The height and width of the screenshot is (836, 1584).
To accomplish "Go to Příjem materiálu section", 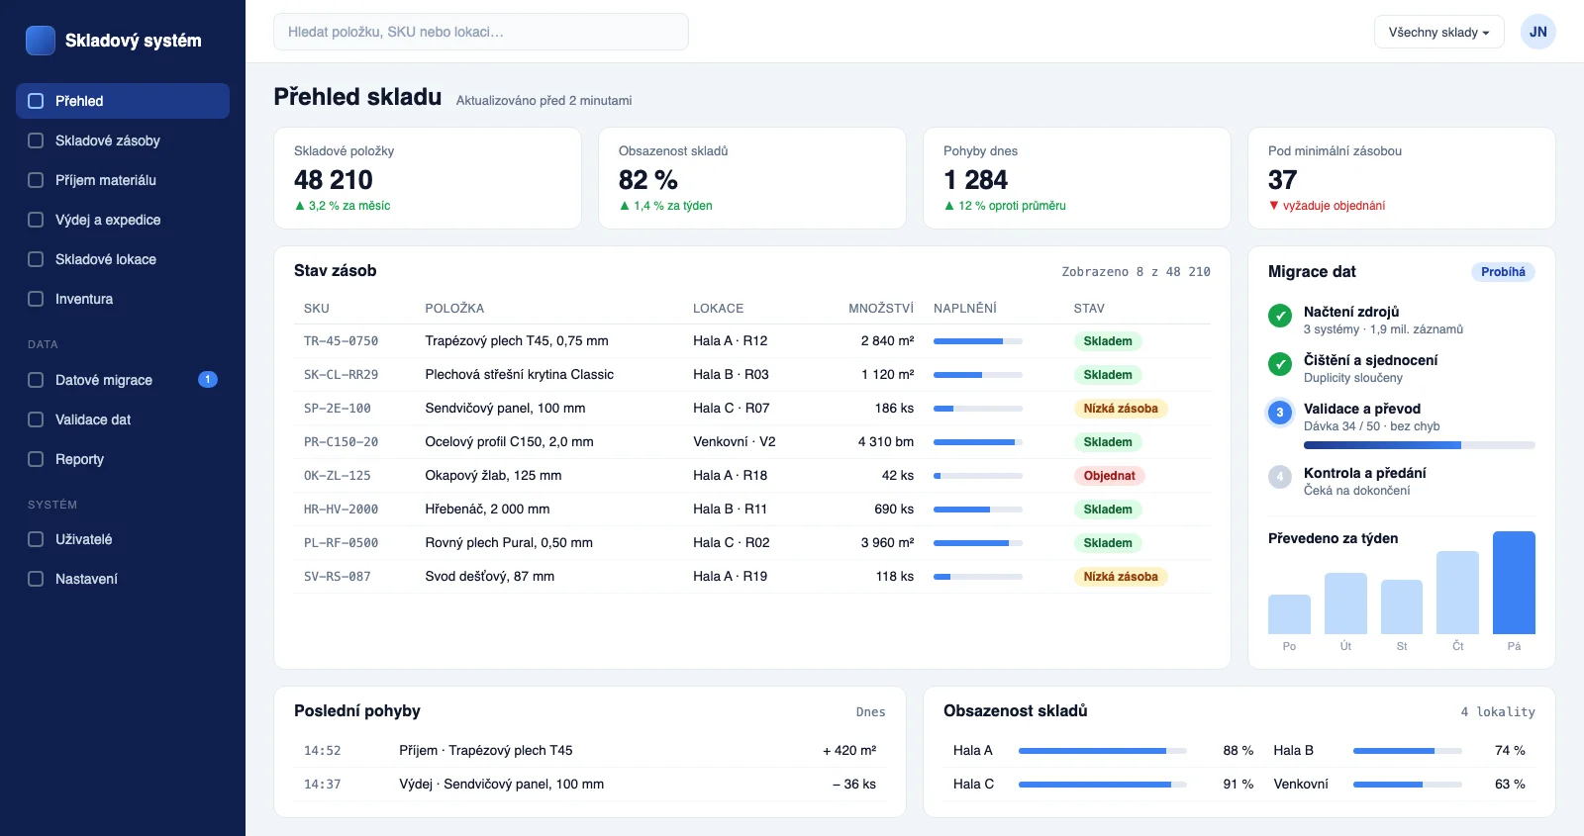I will click(x=123, y=180).
